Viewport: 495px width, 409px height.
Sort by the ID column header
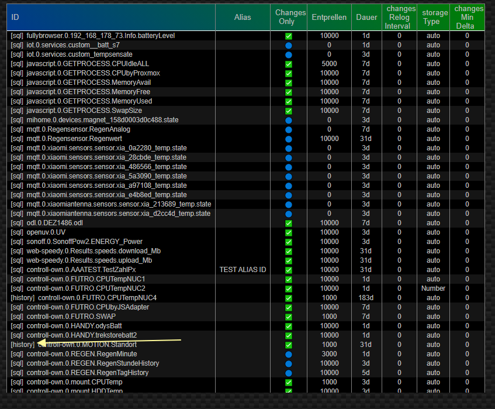coord(15,18)
